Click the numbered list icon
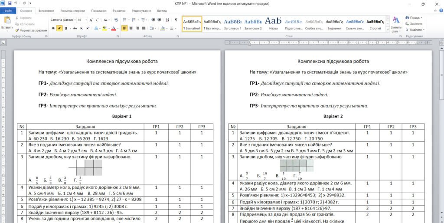 [x=134, y=20]
